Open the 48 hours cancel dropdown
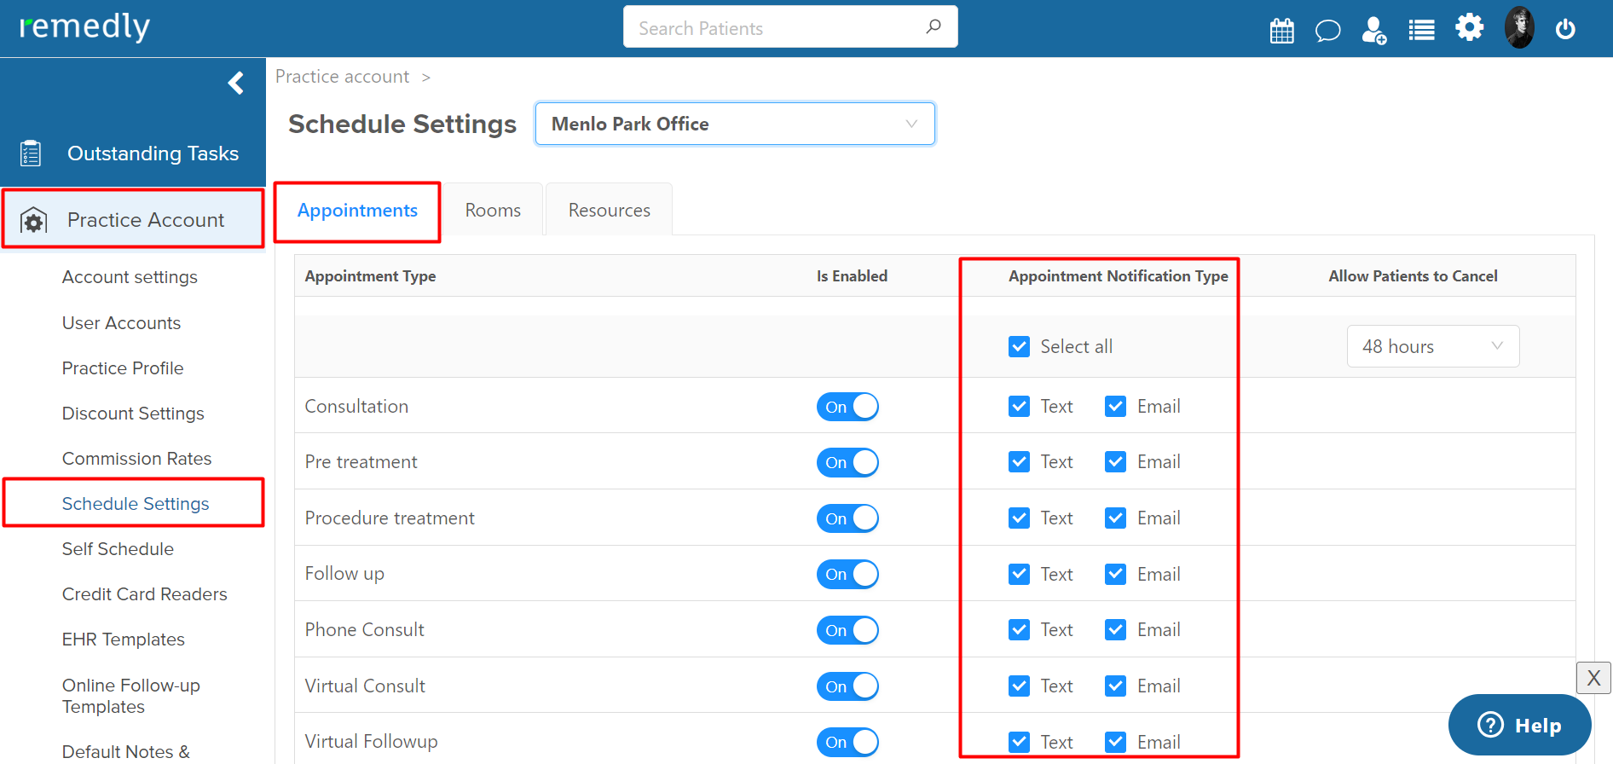Screen dimensions: 1613x764 [x=1433, y=346]
